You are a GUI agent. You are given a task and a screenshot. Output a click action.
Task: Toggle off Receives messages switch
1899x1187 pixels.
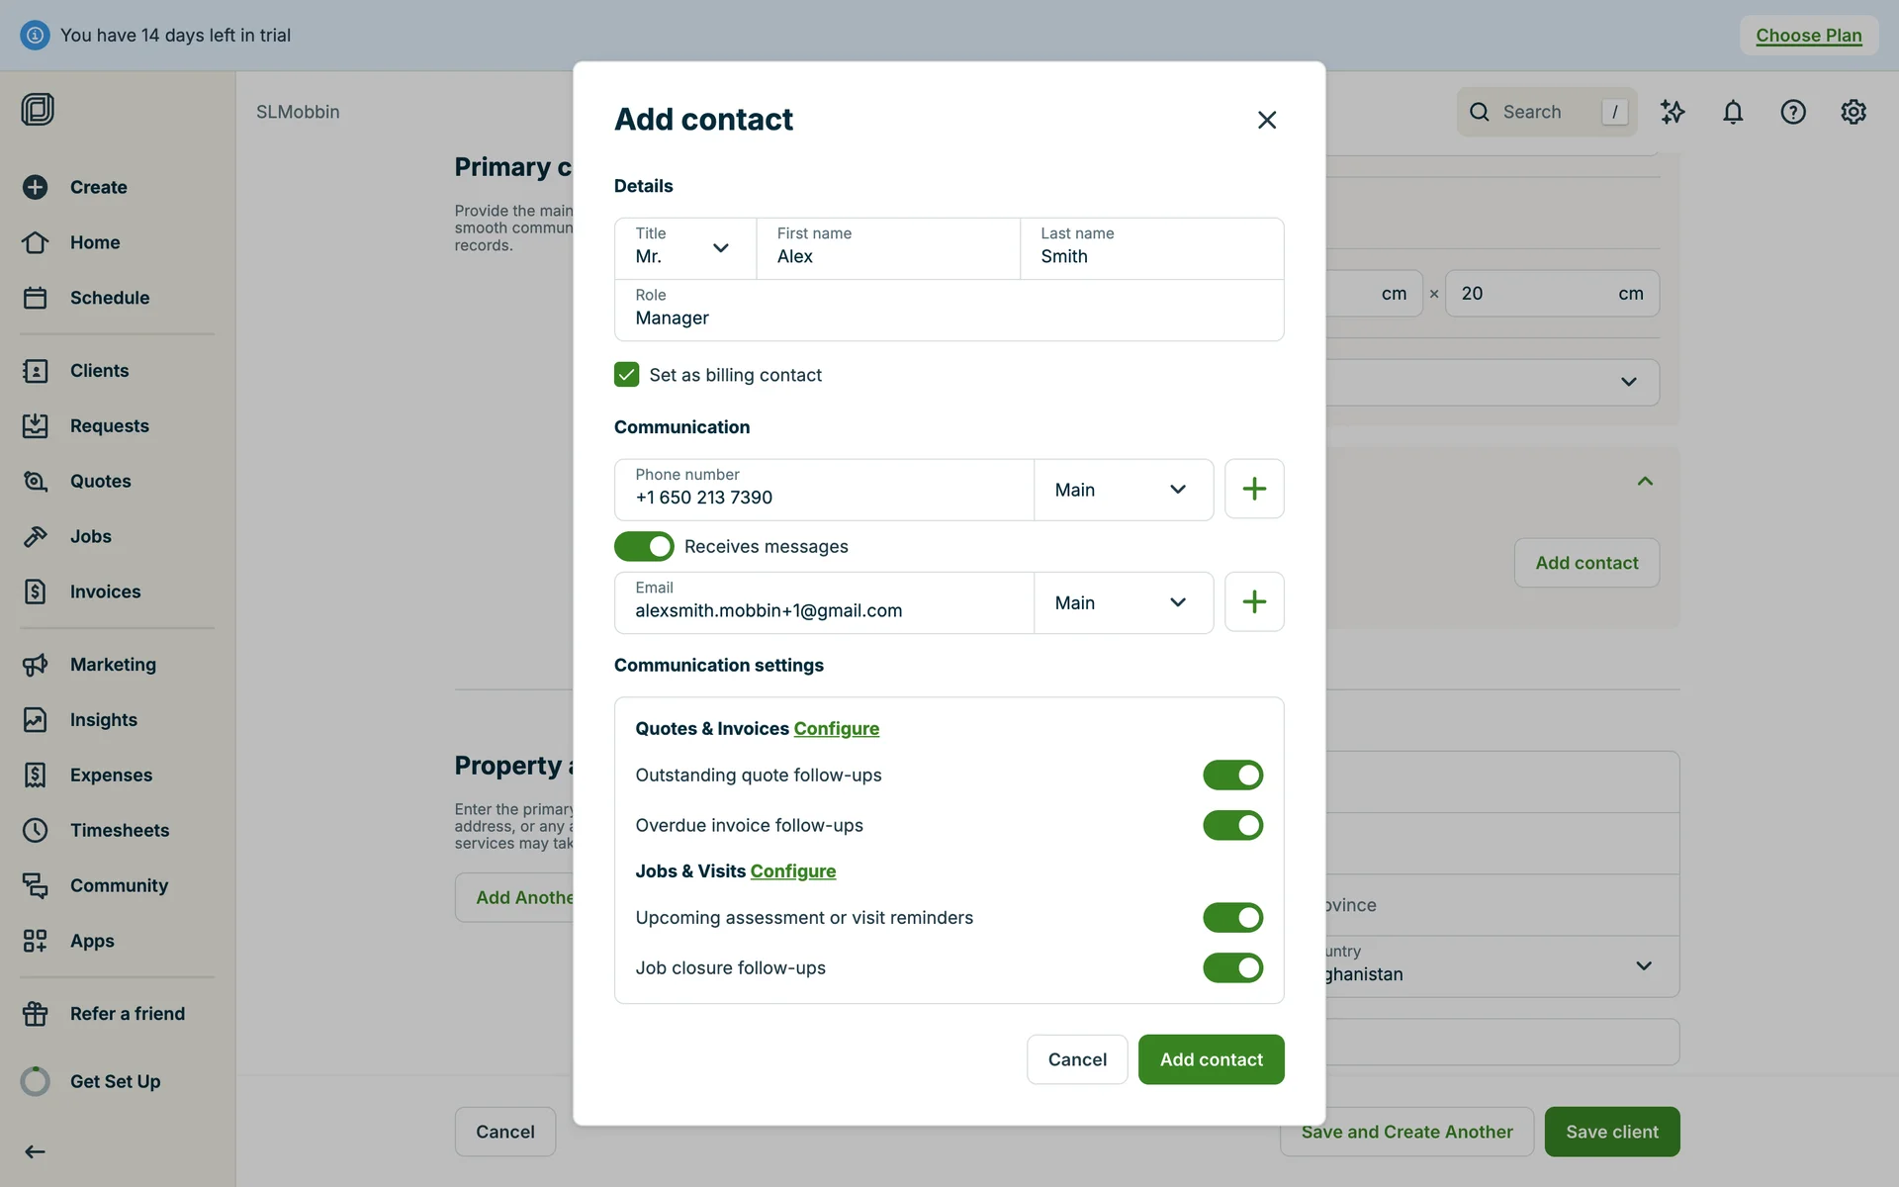click(644, 546)
